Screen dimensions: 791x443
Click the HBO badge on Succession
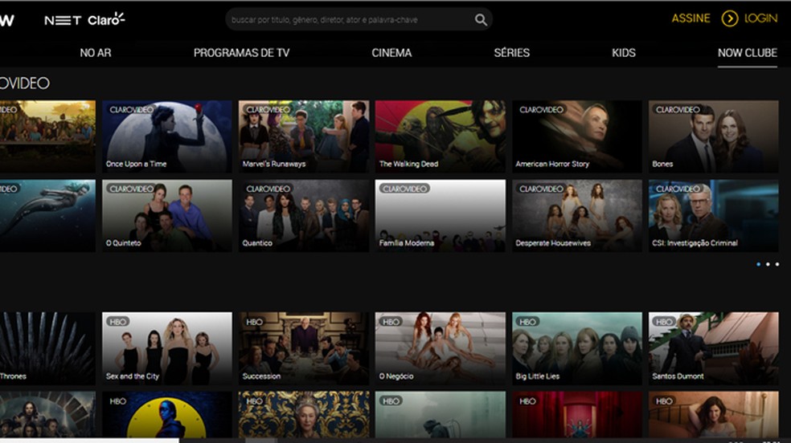(254, 322)
